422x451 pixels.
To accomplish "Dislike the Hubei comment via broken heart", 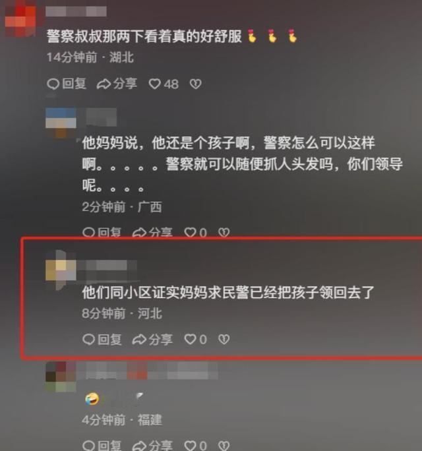I will (196, 84).
